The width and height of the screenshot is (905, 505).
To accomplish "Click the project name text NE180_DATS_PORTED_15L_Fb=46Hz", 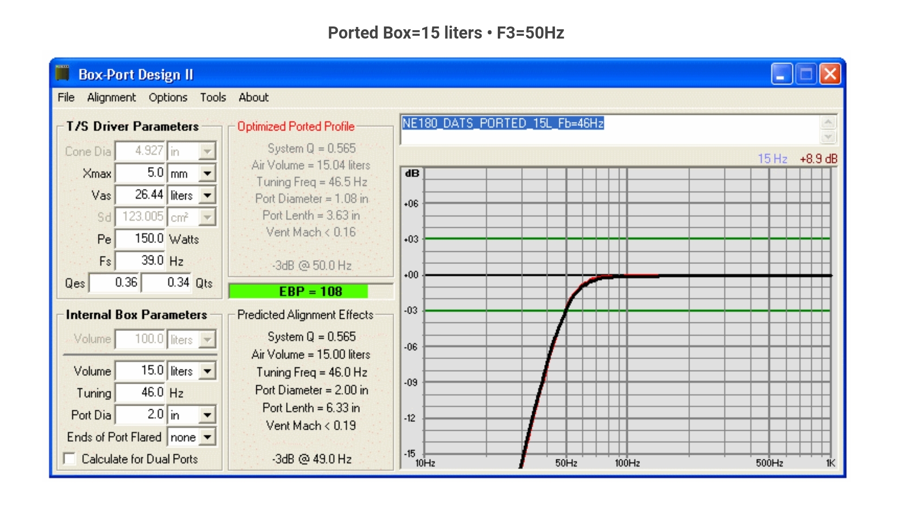I will (503, 123).
